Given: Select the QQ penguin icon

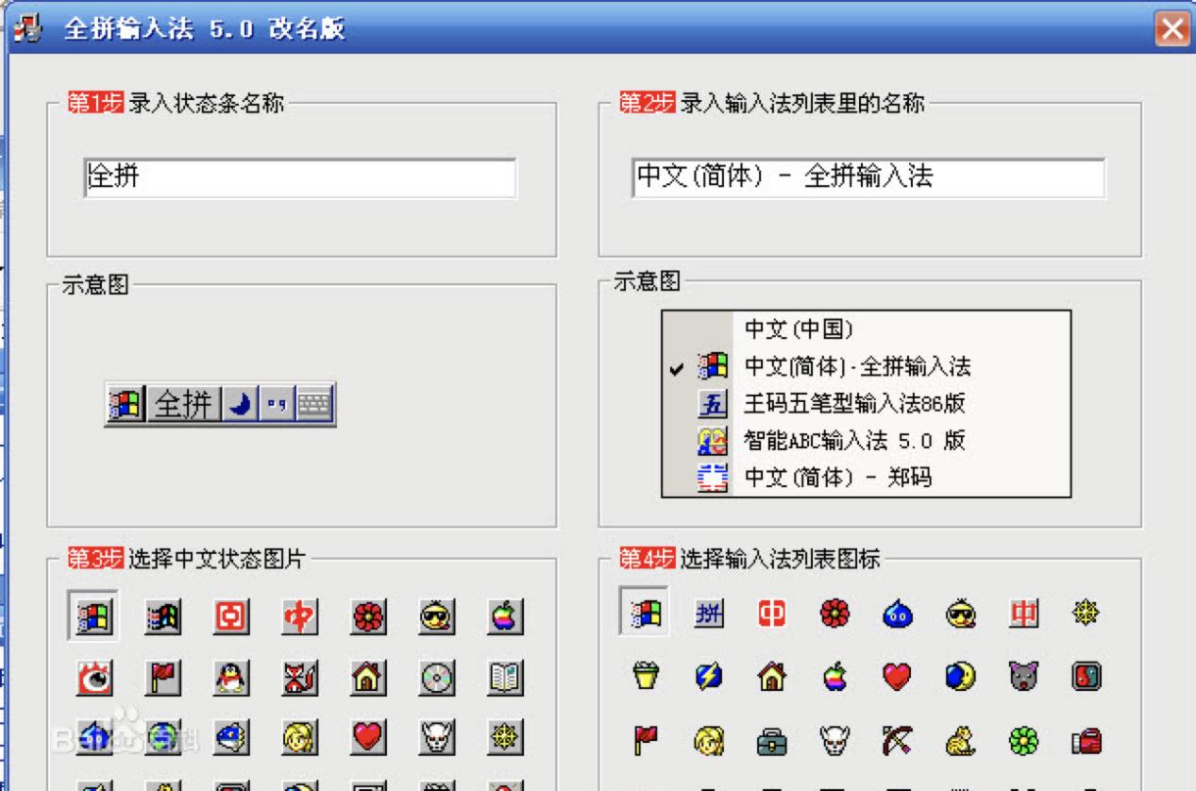Looking at the screenshot, I should 230,677.
